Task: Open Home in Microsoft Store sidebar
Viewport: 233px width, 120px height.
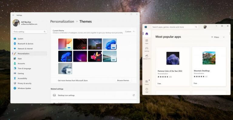Action: click(x=147, y=34)
